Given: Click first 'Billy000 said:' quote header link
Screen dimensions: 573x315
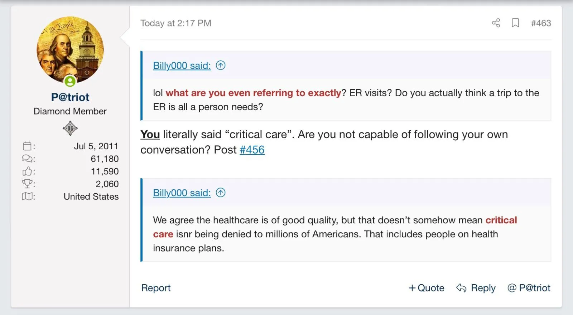Looking at the screenshot, I should [182, 66].
